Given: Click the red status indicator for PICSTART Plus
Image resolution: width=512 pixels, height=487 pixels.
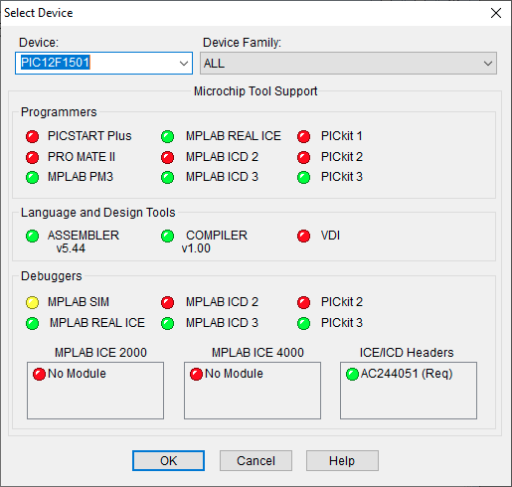Looking at the screenshot, I should point(33,136).
